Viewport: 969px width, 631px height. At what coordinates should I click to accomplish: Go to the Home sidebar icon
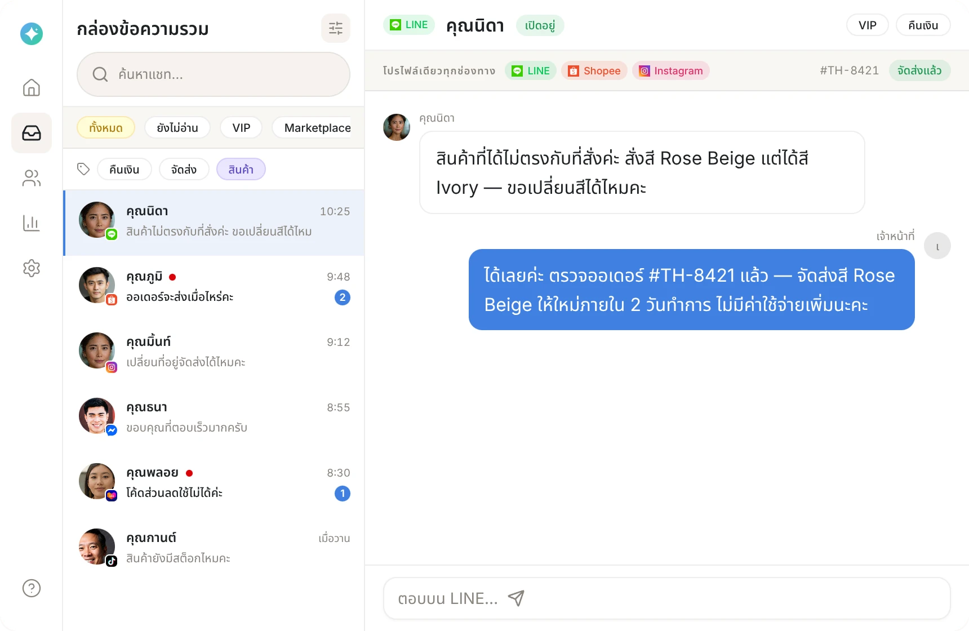coord(32,87)
